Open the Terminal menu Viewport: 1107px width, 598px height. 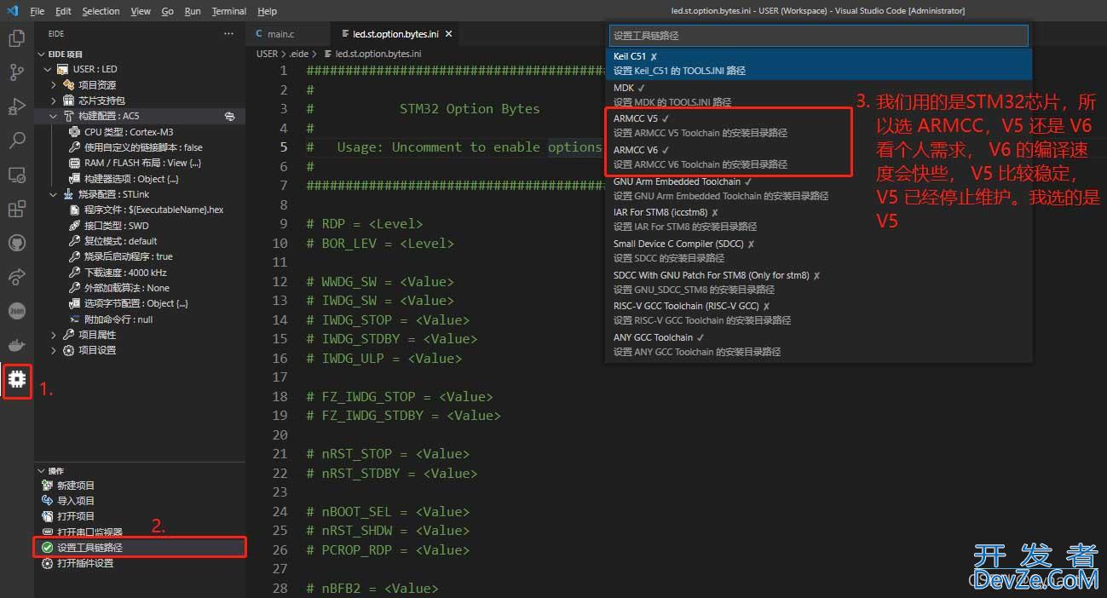click(x=228, y=11)
